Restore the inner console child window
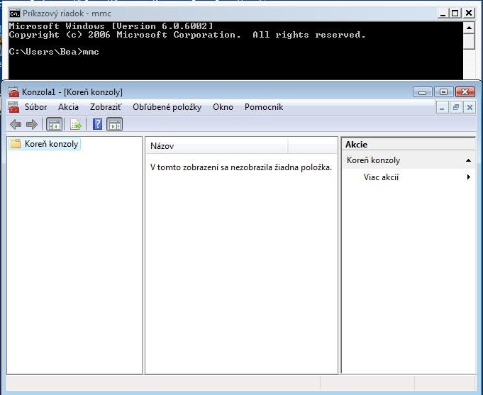This screenshot has width=483, height=395. point(455,108)
